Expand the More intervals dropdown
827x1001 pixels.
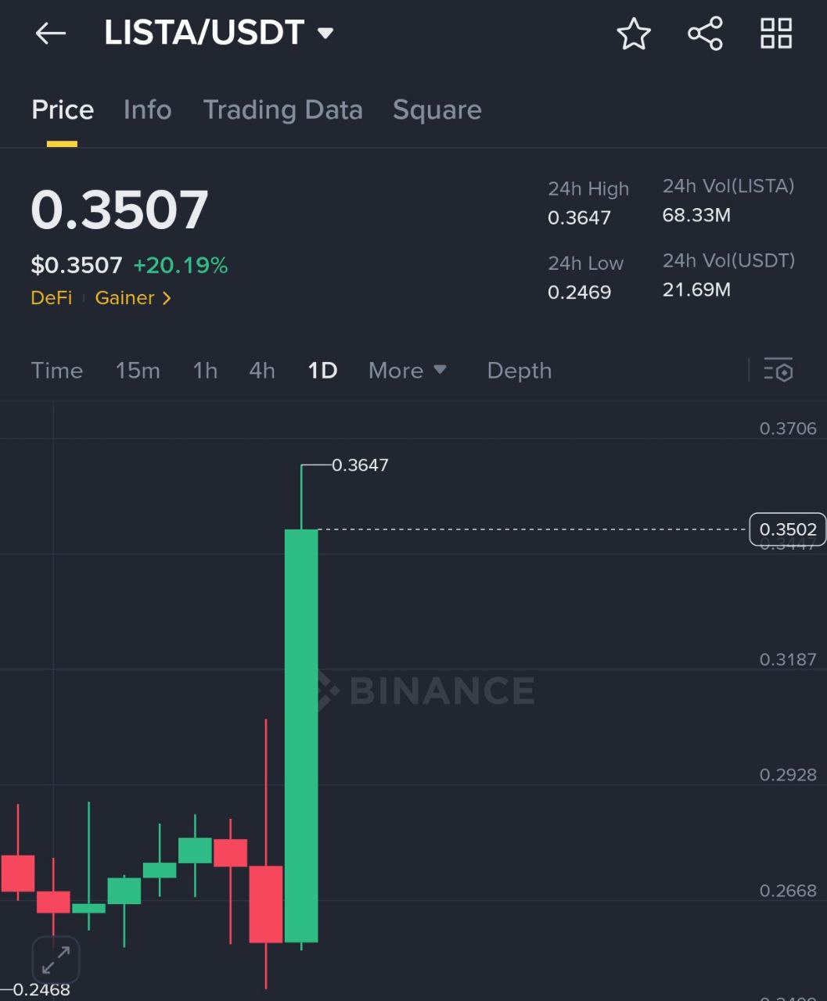coord(408,370)
